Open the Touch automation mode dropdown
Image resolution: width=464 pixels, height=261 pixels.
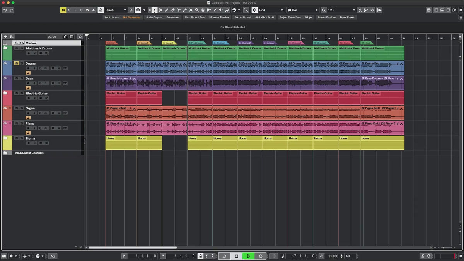115,10
